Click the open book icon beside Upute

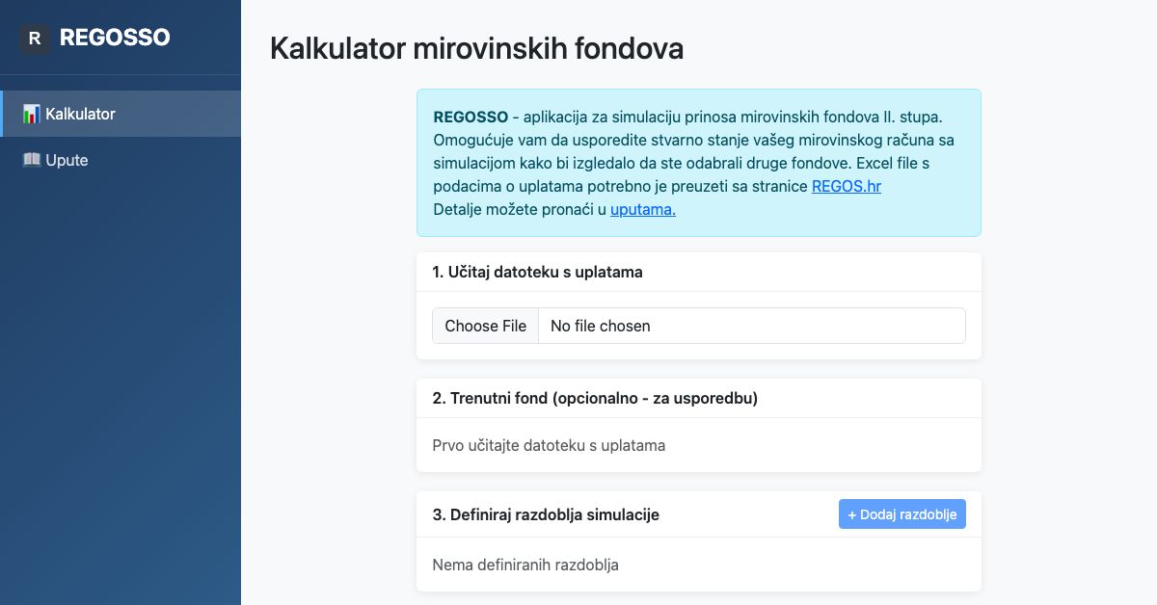coord(31,160)
